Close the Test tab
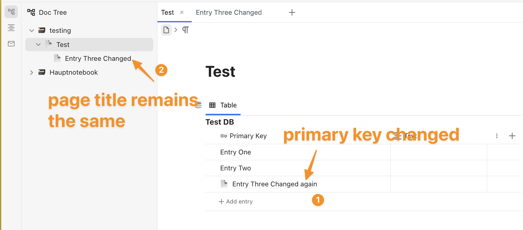Screen dimensions: 523x230 click(182, 12)
